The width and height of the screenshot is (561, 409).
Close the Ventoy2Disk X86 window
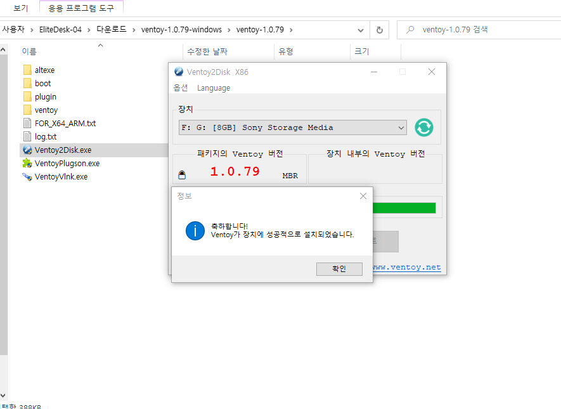(x=432, y=72)
